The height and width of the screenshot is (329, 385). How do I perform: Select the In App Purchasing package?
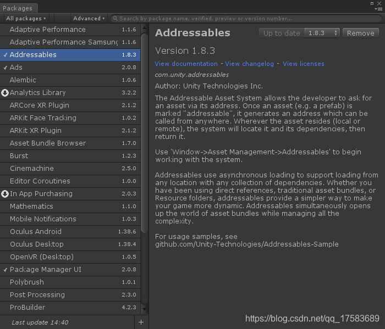click(x=70, y=194)
